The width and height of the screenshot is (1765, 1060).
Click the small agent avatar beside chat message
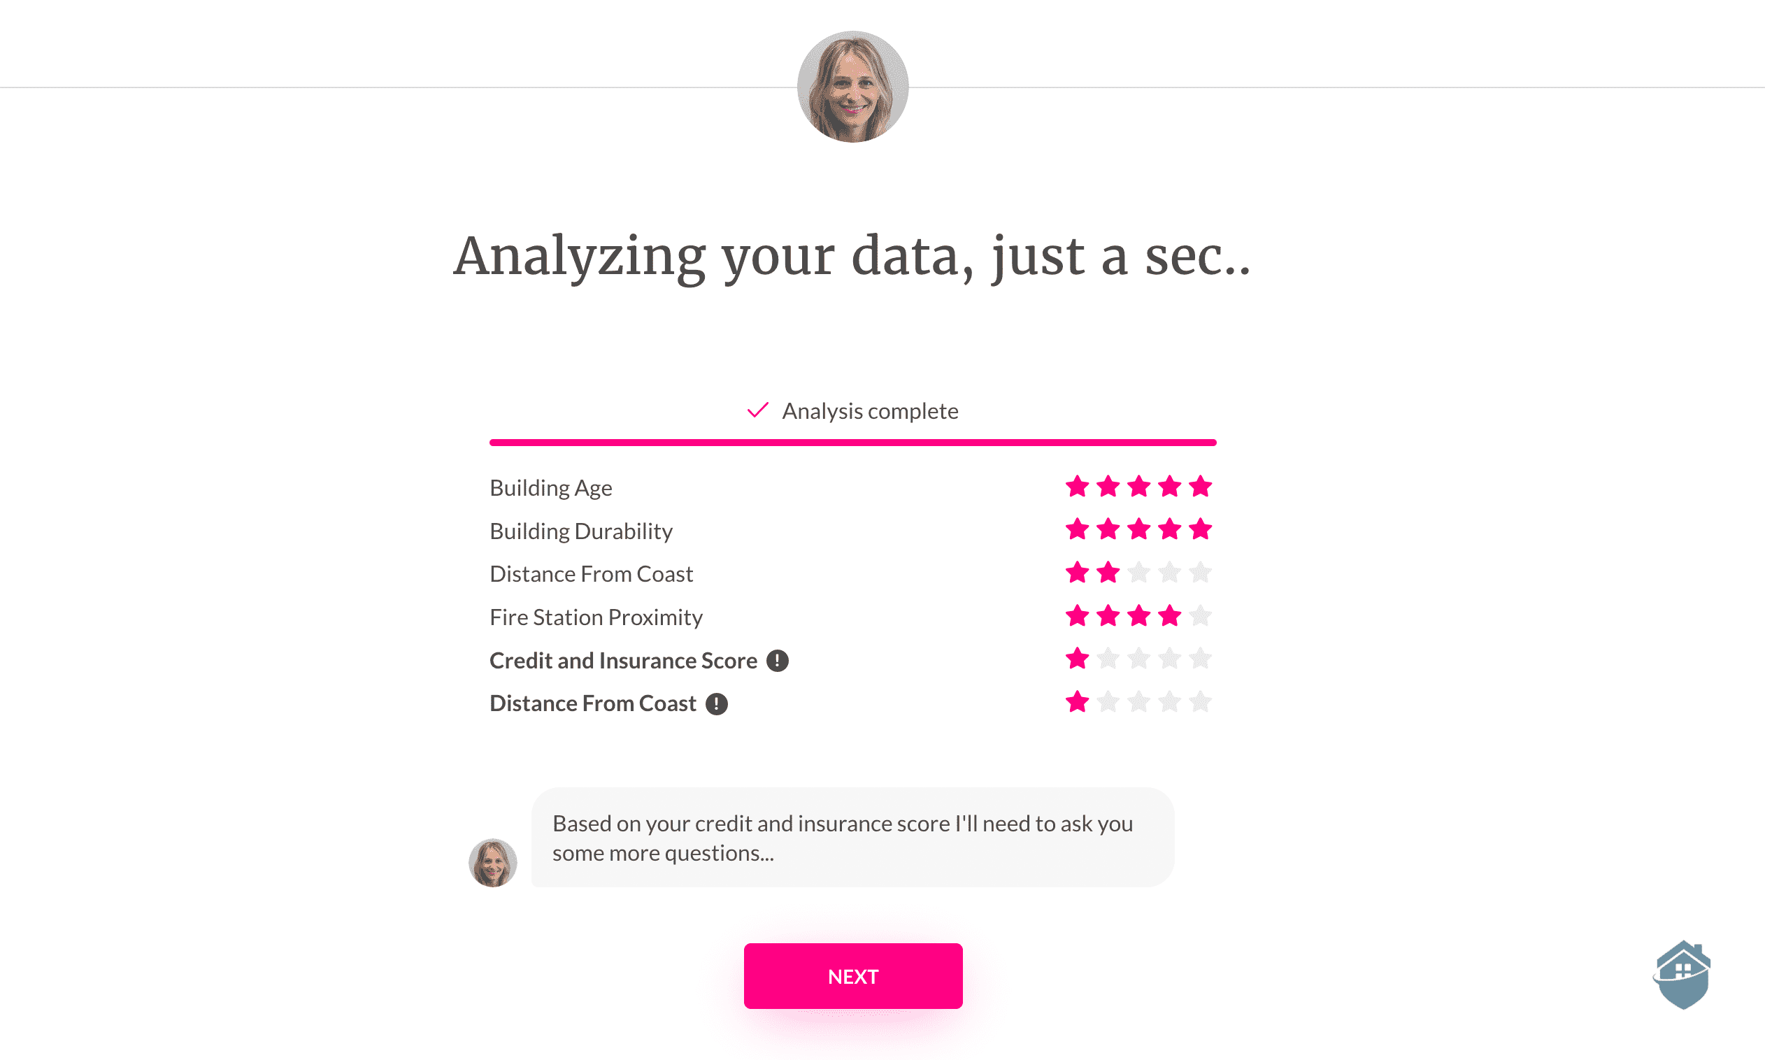pos(493,862)
